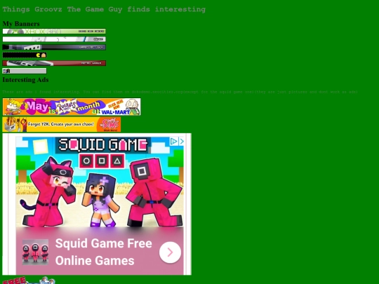379x284 pixels.
Task: Click the black Pac-Man banner
Action: [x=25, y=55]
